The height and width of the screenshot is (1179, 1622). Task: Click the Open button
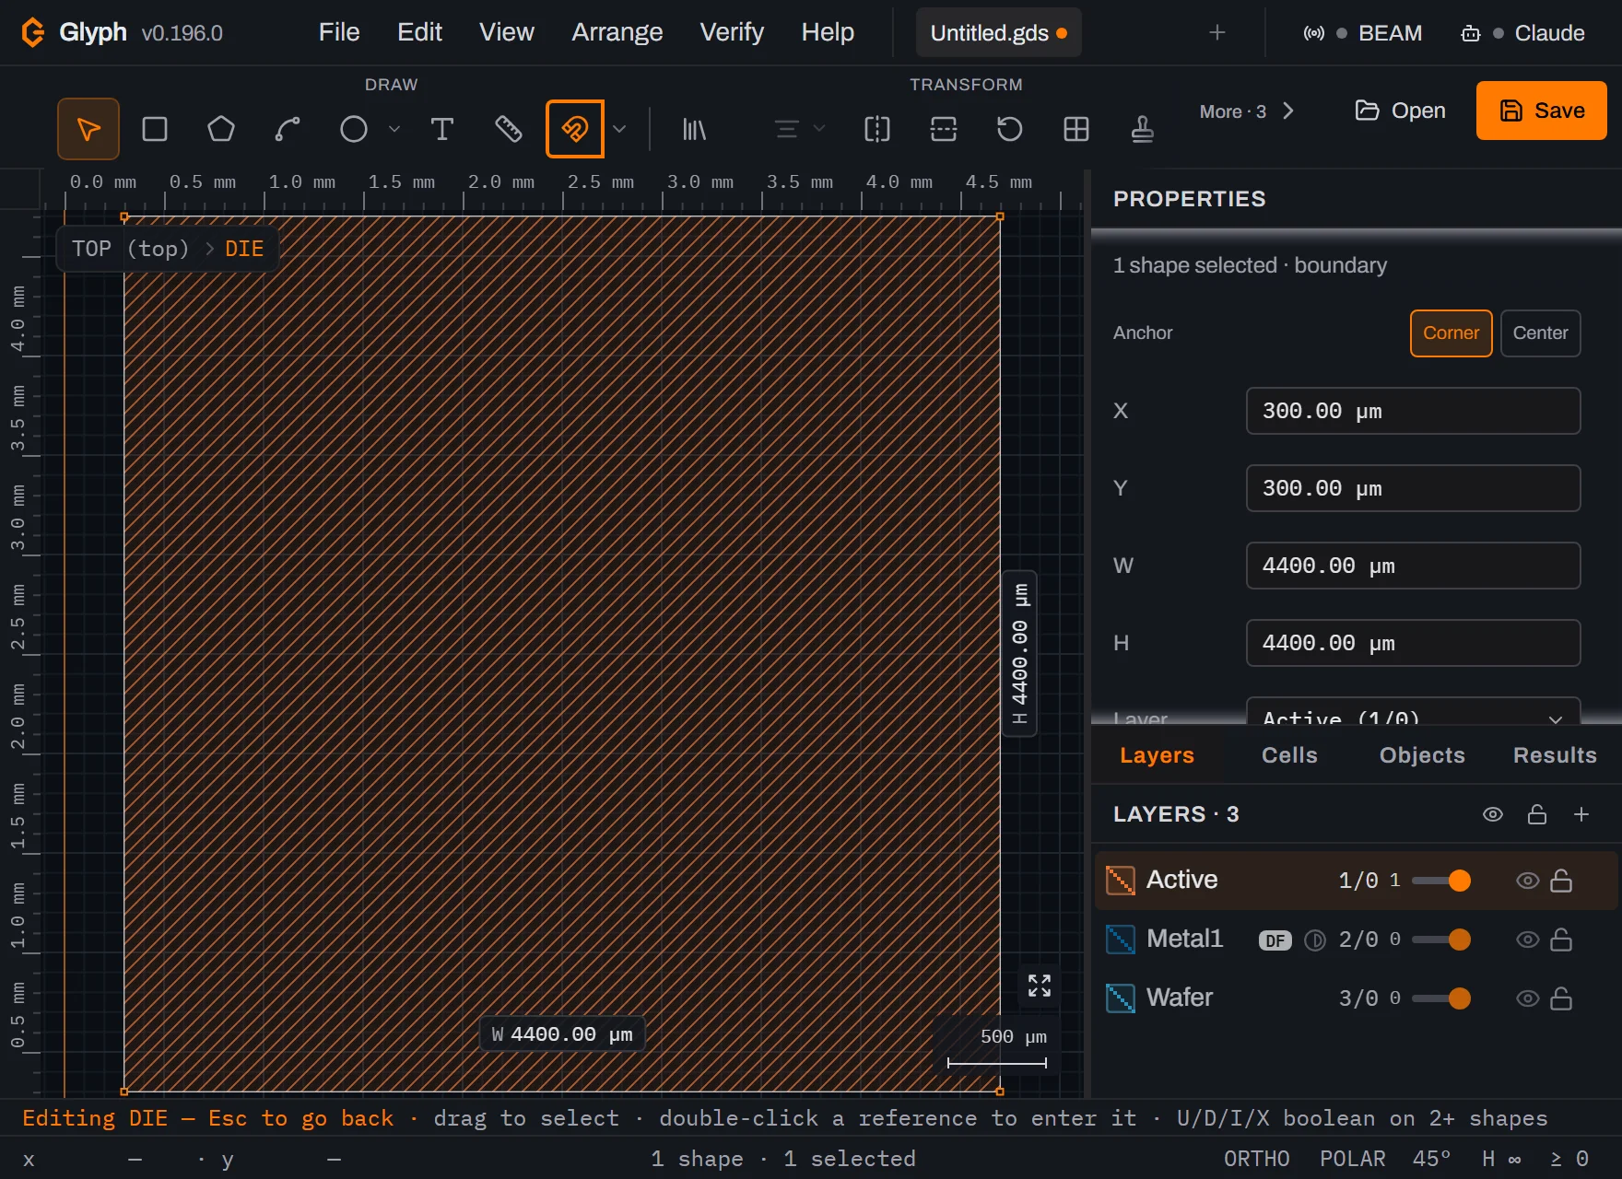[x=1400, y=111]
